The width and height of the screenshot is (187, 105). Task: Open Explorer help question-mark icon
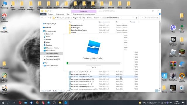[160, 14]
